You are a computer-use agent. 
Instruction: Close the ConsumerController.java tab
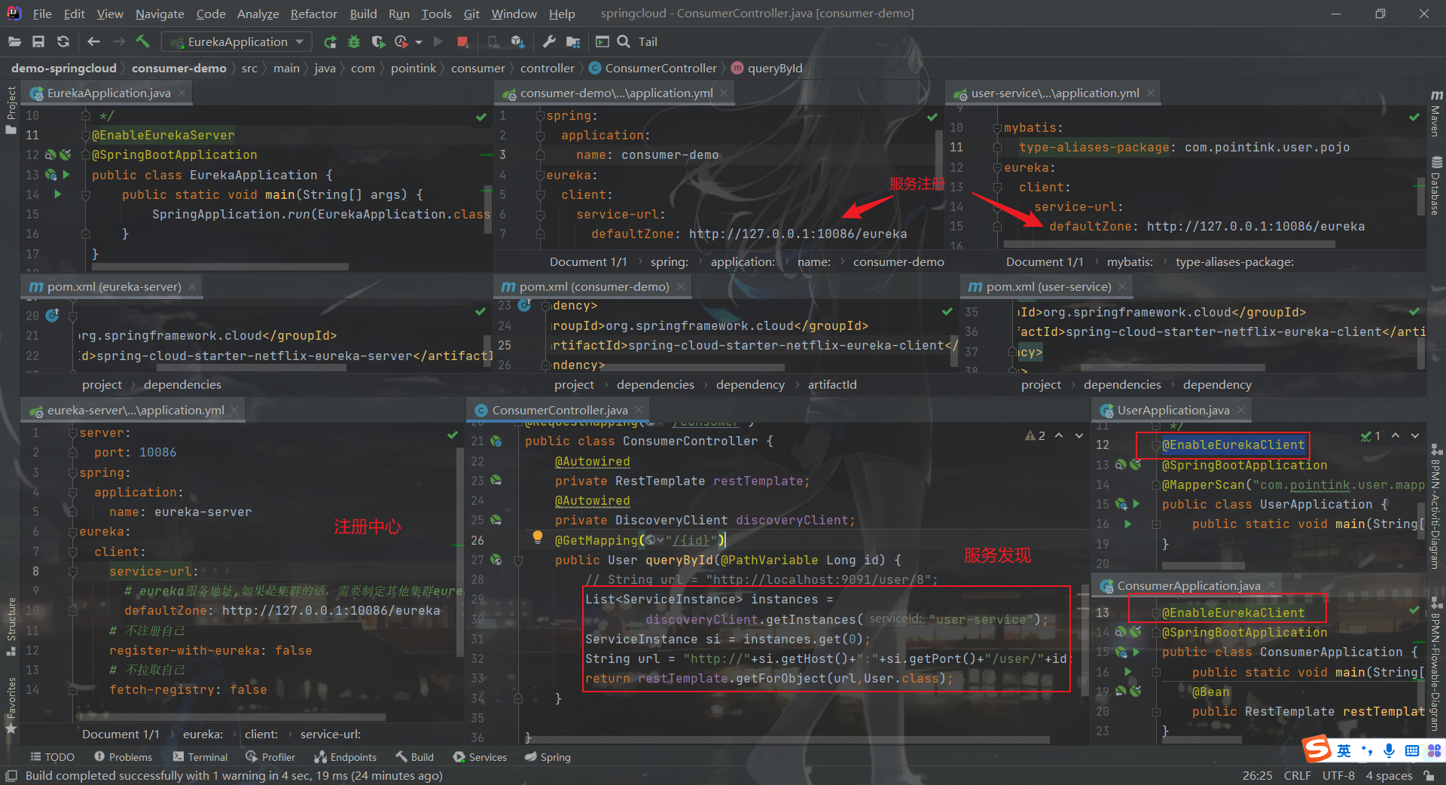tap(639, 411)
